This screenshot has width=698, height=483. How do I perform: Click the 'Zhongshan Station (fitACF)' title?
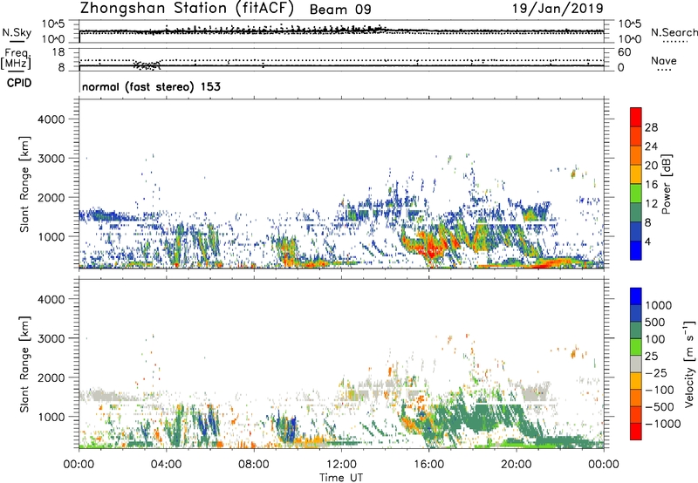point(187,8)
